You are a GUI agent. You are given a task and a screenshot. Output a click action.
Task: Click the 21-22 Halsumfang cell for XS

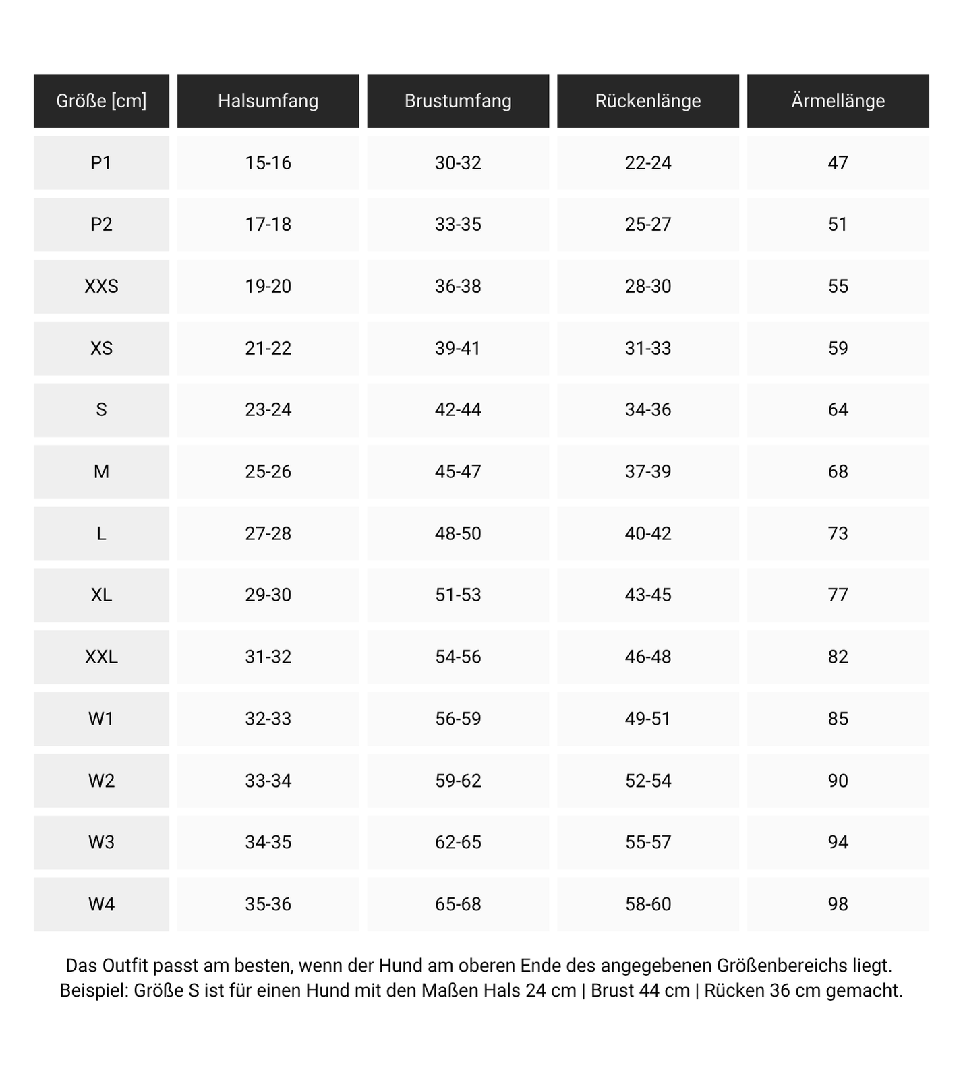tap(268, 348)
